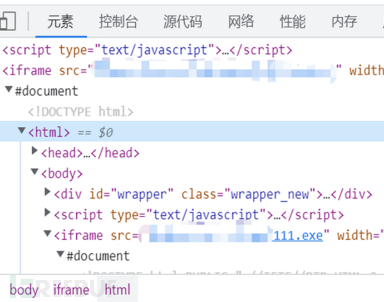Expand the script inside body
The width and height of the screenshot is (384, 302).
pyautogui.click(x=47, y=212)
